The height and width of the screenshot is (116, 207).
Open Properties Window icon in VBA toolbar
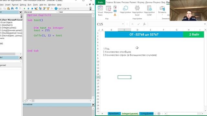[44, 9]
